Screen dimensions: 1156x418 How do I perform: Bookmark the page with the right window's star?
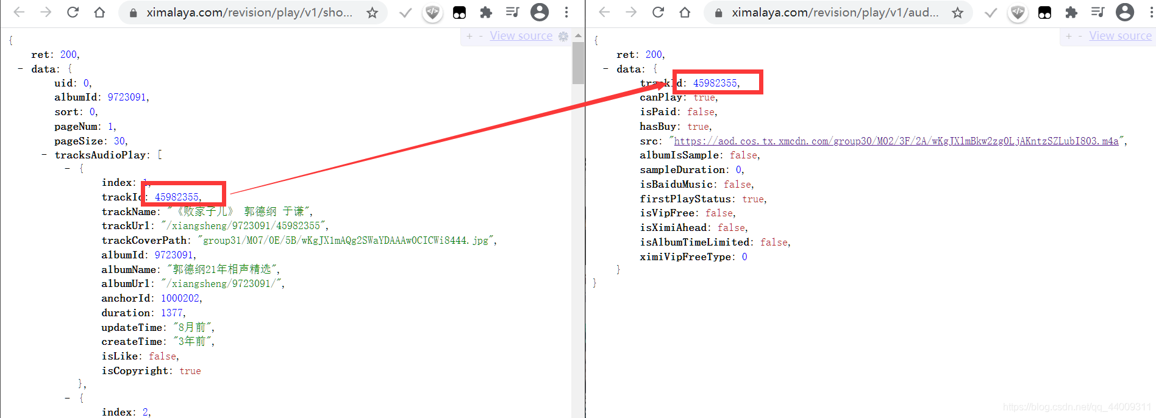(x=957, y=12)
